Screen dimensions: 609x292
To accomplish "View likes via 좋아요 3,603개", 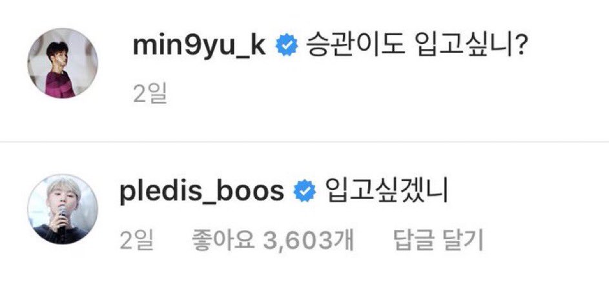I will (x=273, y=240).
